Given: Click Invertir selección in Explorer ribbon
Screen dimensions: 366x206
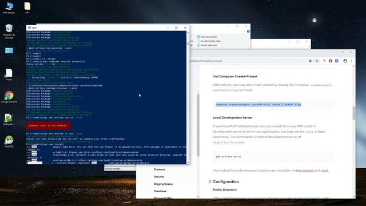Looking at the screenshot, I should click(x=207, y=45).
